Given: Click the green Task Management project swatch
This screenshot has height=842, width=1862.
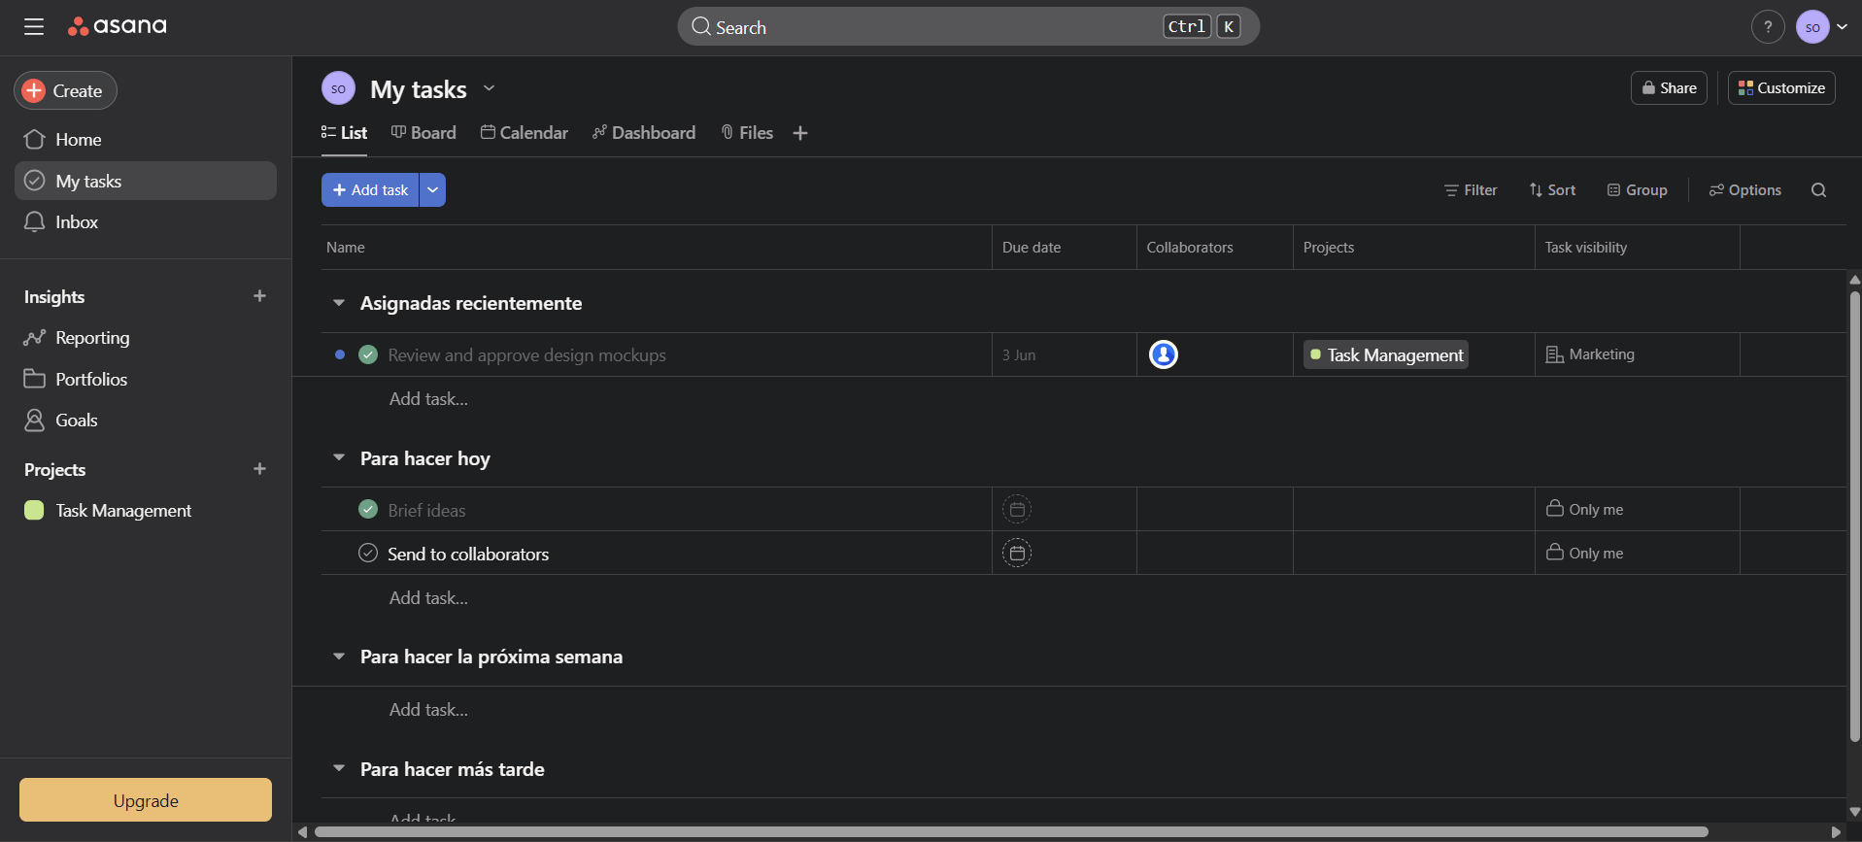Looking at the screenshot, I should (x=34, y=511).
